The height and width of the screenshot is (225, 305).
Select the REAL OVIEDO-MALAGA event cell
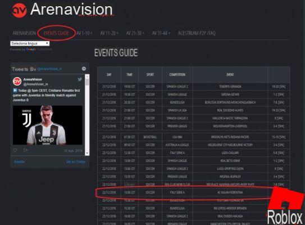(230, 216)
